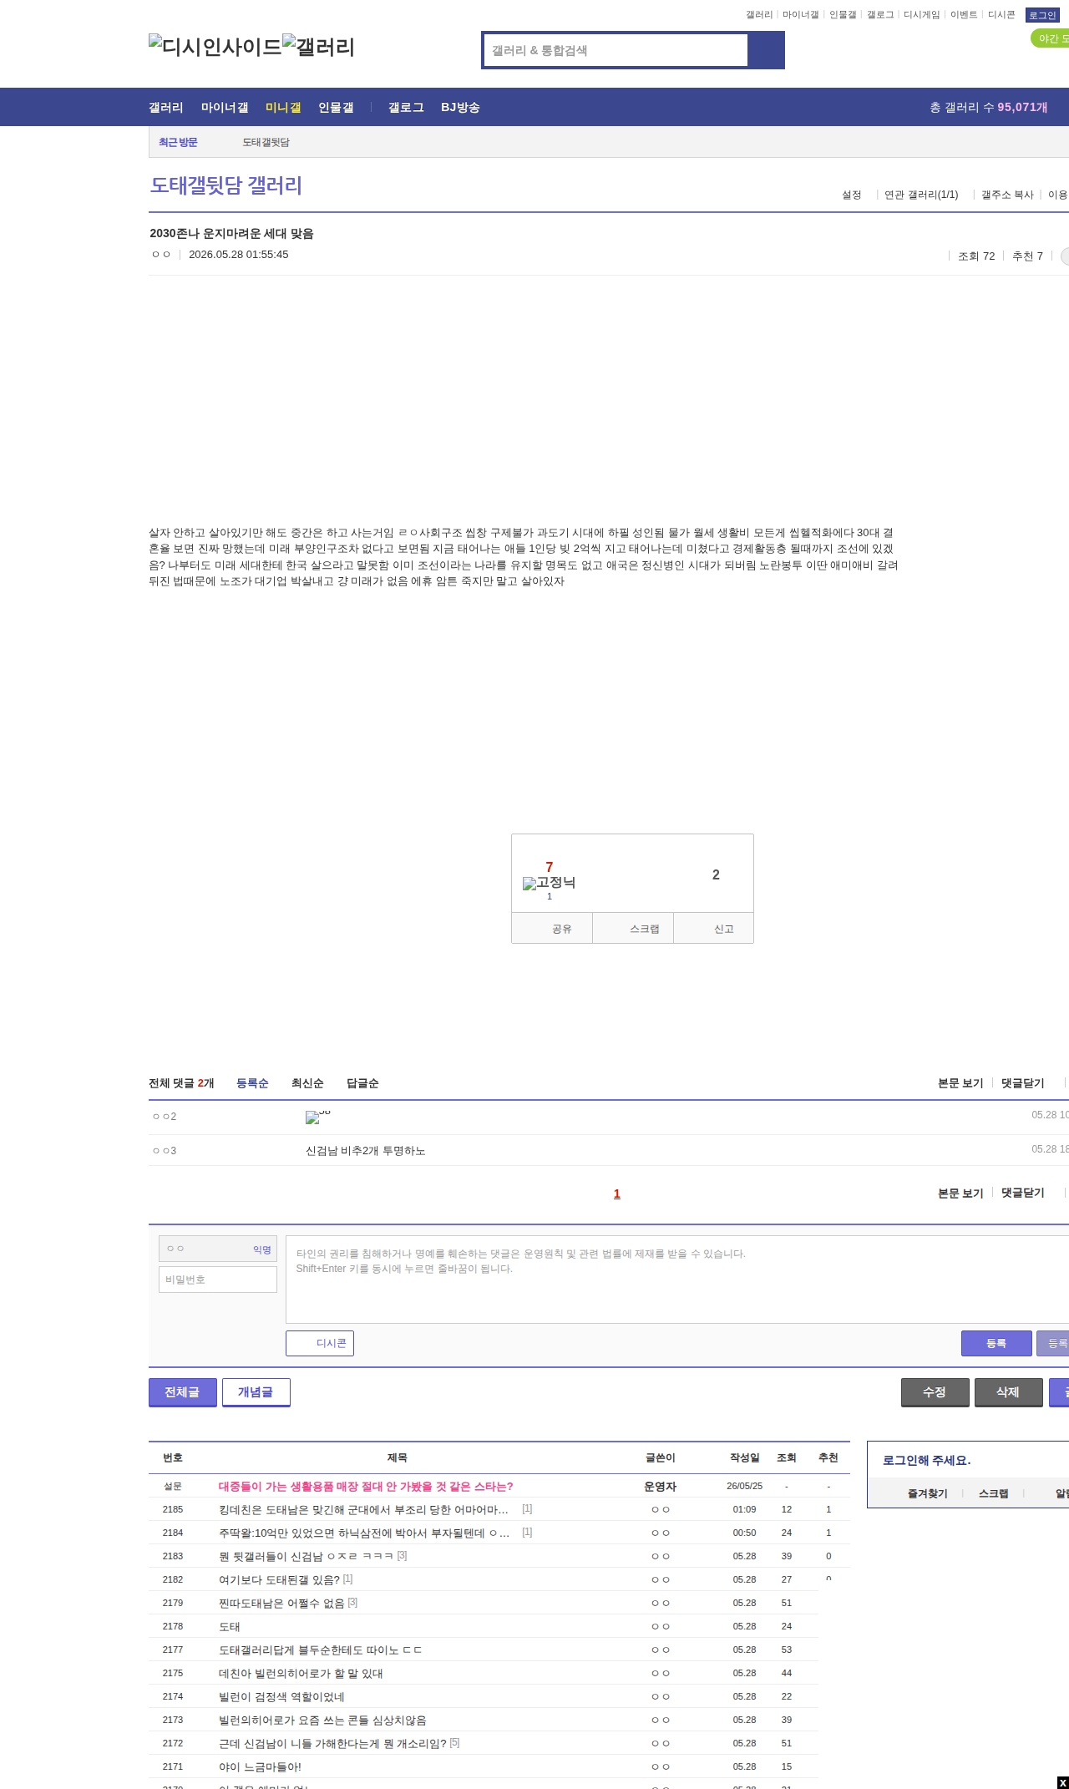Click the blue search button next to search box
The height and width of the screenshot is (1789, 1069).
tap(766, 50)
